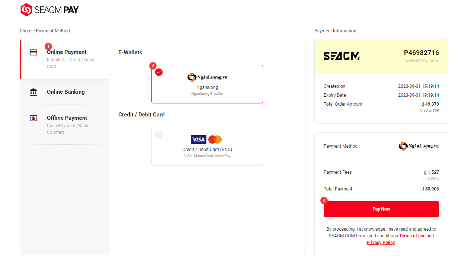Click the SEAGM logo on the yellow card
Image resolution: width=458 pixels, height=266 pixels.
tap(341, 56)
